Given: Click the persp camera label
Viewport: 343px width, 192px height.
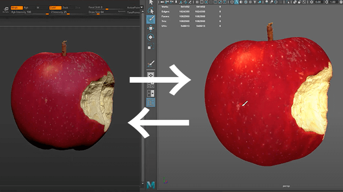Looking at the screenshot, I should click(x=286, y=186).
